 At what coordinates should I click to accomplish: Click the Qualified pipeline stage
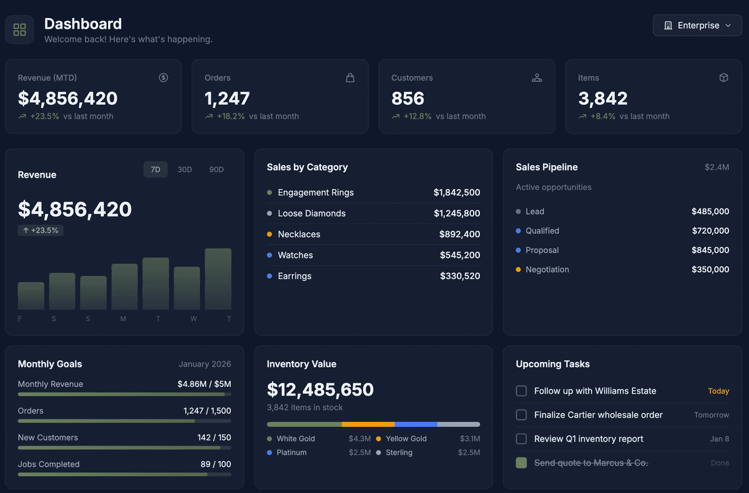click(622, 231)
